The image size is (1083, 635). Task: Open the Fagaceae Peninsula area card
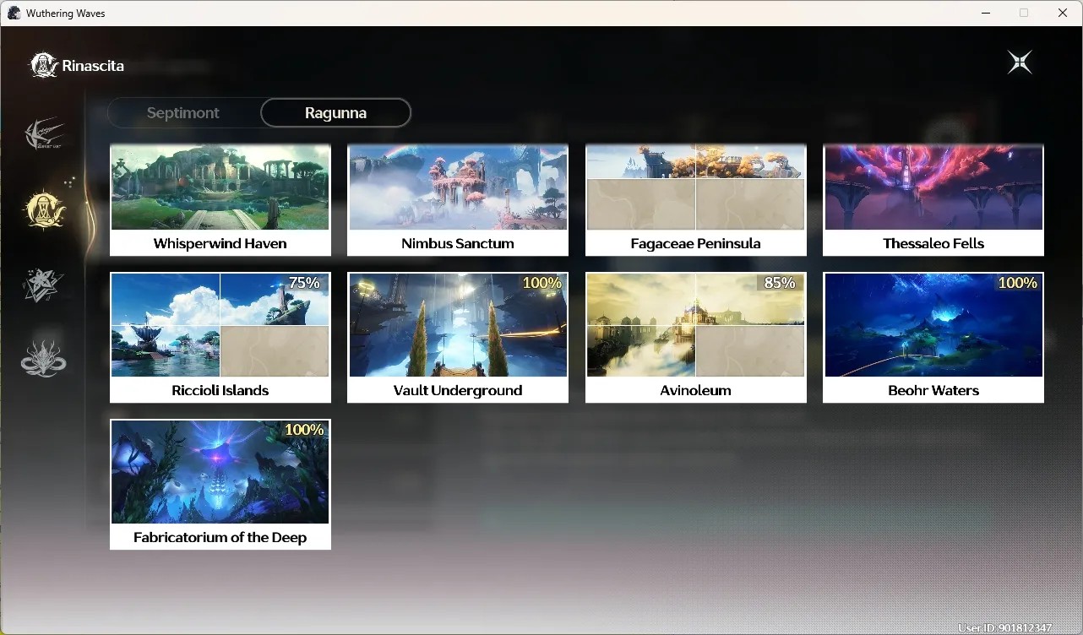(x=696, y=200)
